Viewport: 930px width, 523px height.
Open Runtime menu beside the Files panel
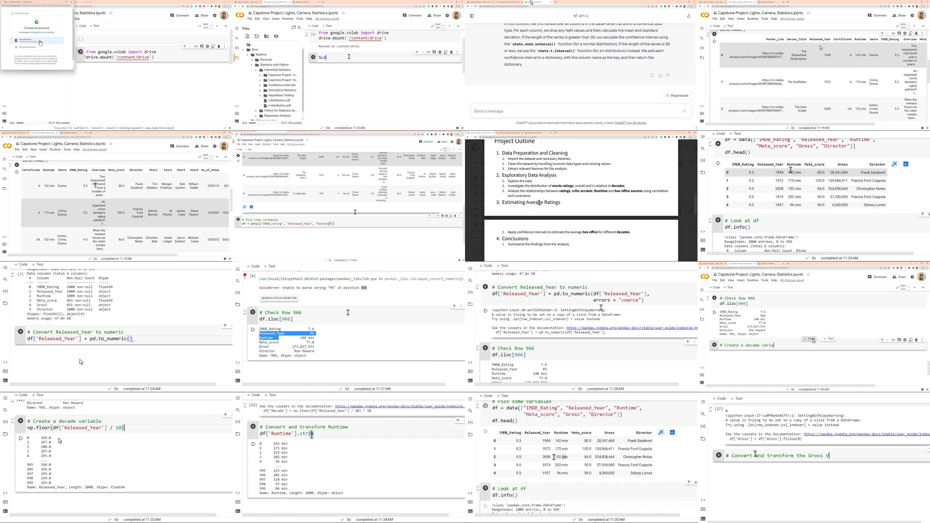tap(287, 19)
